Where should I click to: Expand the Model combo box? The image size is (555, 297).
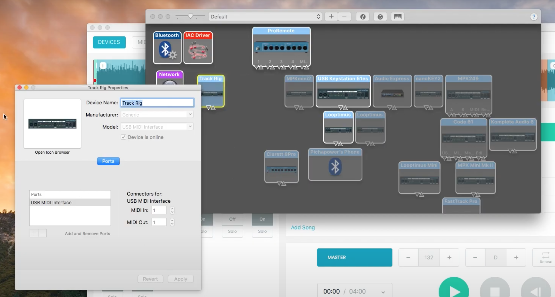pos(190,127)
